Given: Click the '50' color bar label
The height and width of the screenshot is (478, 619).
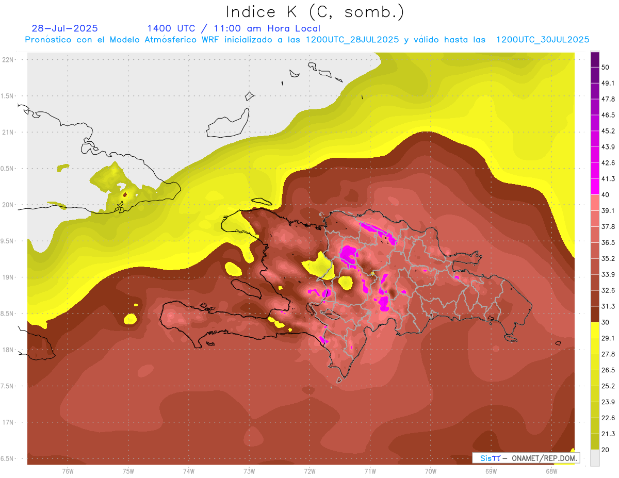Looking at the screenshot, I should click(606, 67).
